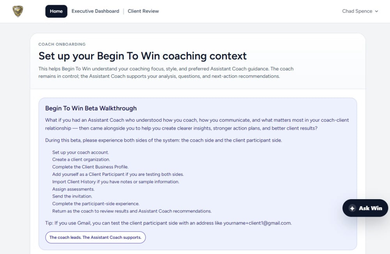This screenshot has width=390, height=254.
Task: Expand the chevron beside Chad Spence
Action: [377, 11]
